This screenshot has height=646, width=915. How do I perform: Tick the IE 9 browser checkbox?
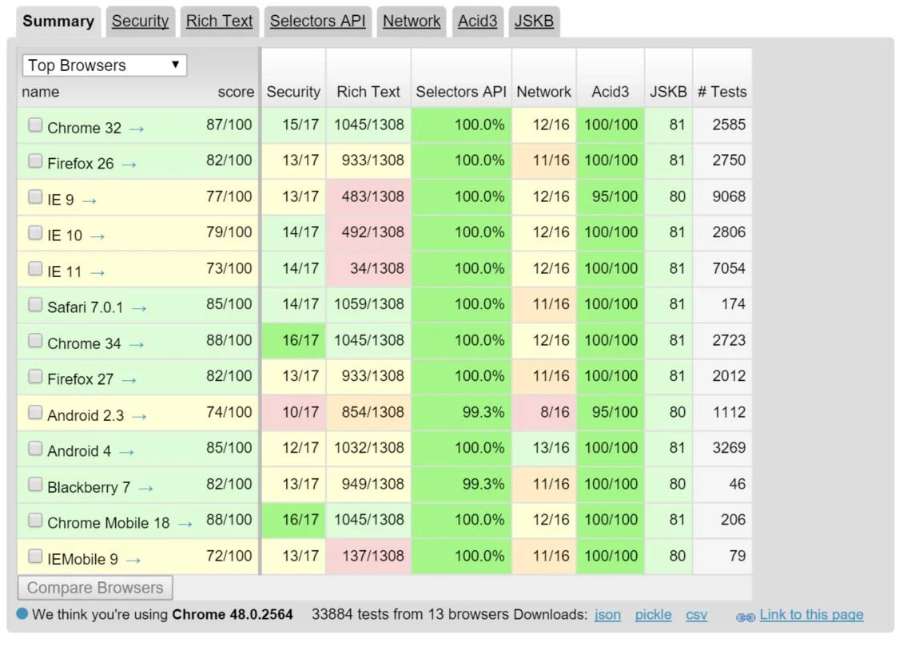35,197
